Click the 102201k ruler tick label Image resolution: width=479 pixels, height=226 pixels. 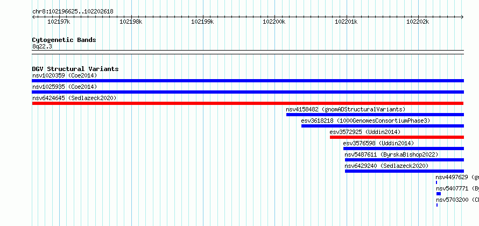346,22
